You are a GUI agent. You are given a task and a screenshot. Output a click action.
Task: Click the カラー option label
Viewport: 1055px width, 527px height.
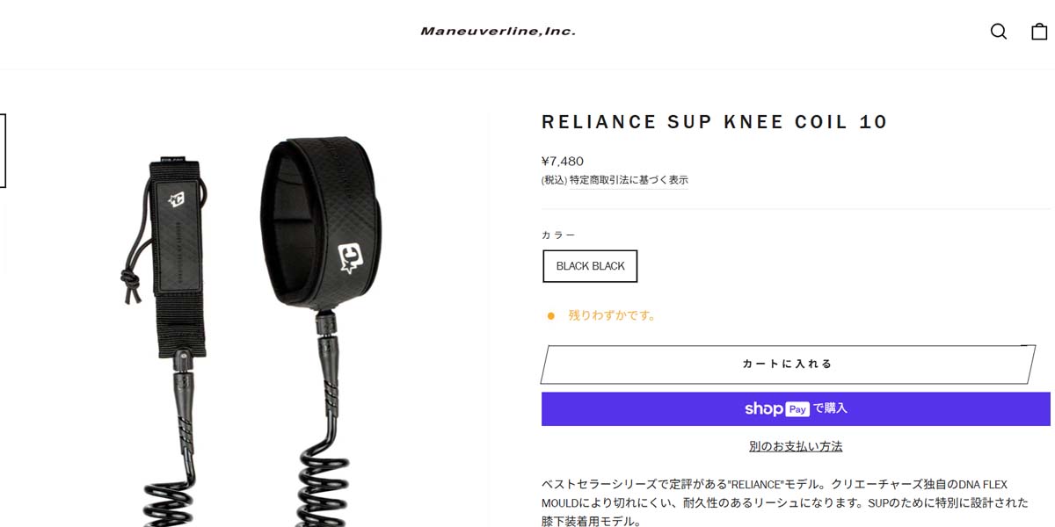(559, 235)
